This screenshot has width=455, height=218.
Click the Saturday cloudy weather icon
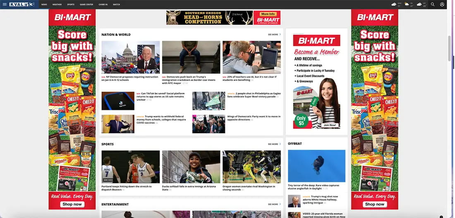(419, 5)
